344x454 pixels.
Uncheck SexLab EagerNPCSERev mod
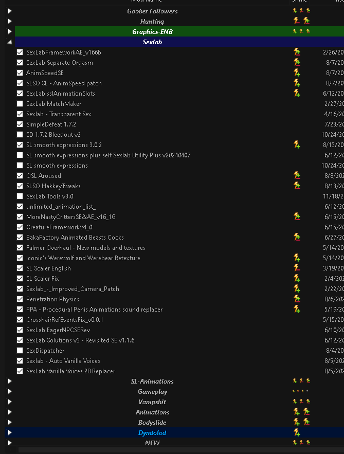click(x=20, y=330)
